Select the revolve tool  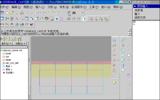(123, 46)
